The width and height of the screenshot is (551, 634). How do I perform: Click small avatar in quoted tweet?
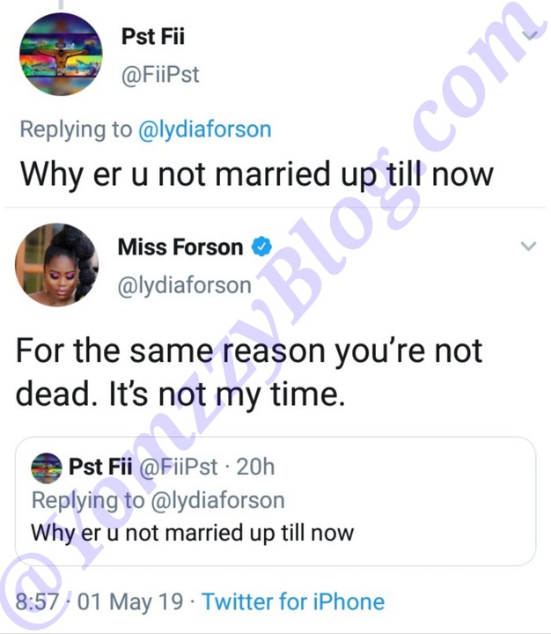point(47,468)
